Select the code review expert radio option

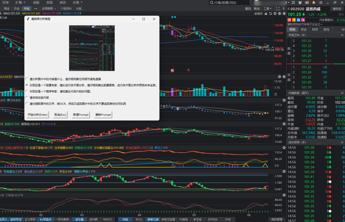(x=27, y=91)
